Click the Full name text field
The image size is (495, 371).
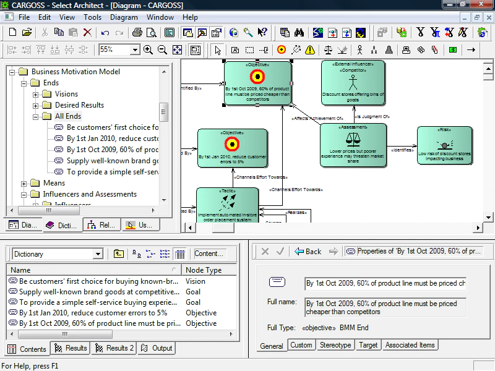coord(385,307)
